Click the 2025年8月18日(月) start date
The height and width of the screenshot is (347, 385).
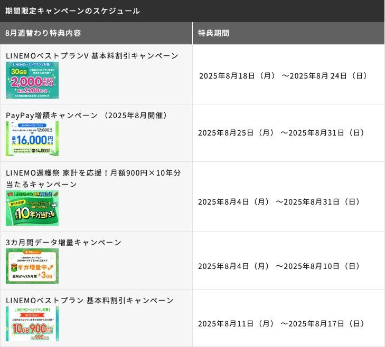[237, 76]
